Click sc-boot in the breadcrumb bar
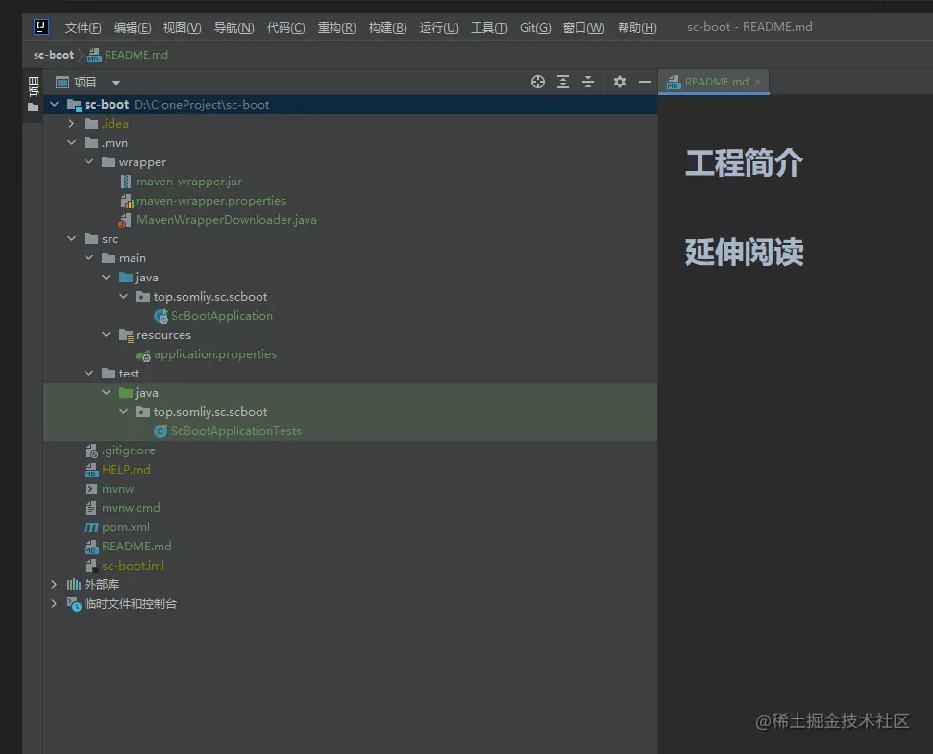This screenshot has height=754, width=933. [x=54, y=55]
